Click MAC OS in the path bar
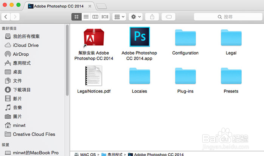 click(85, 154)
